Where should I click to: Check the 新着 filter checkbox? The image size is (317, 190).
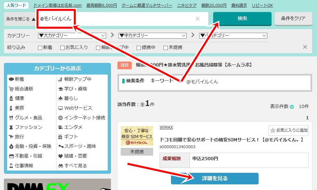click(x=40, y=48)
